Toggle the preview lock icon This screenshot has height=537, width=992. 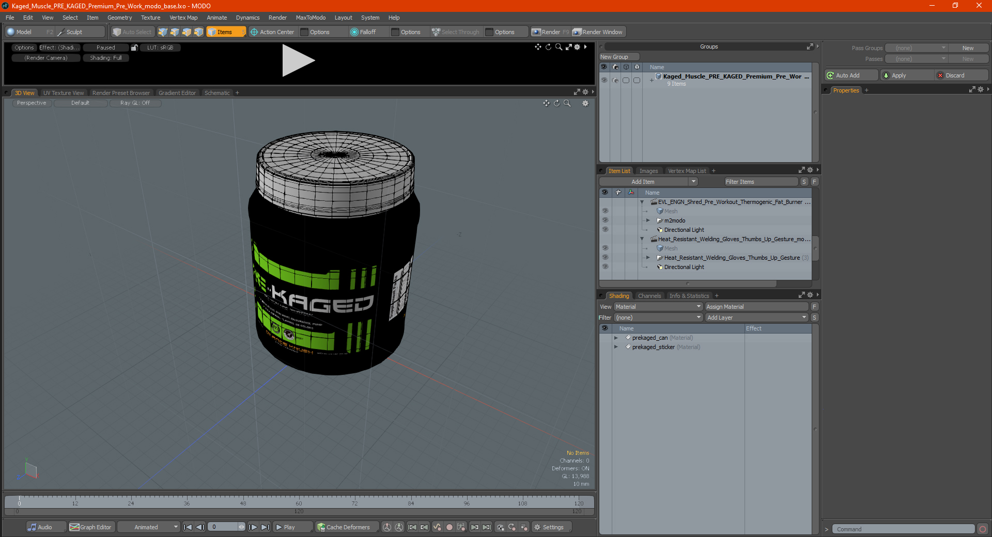click(134, 48)
